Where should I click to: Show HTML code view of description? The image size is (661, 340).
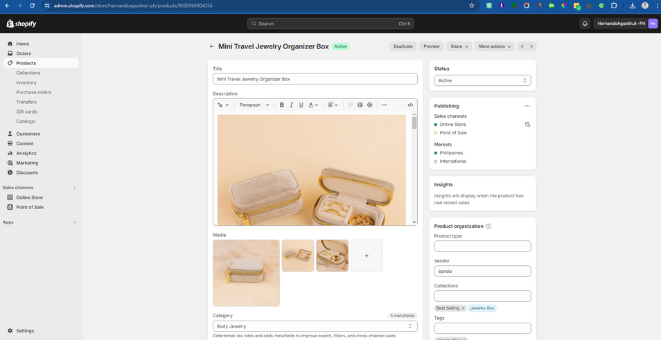pos(410,105)
